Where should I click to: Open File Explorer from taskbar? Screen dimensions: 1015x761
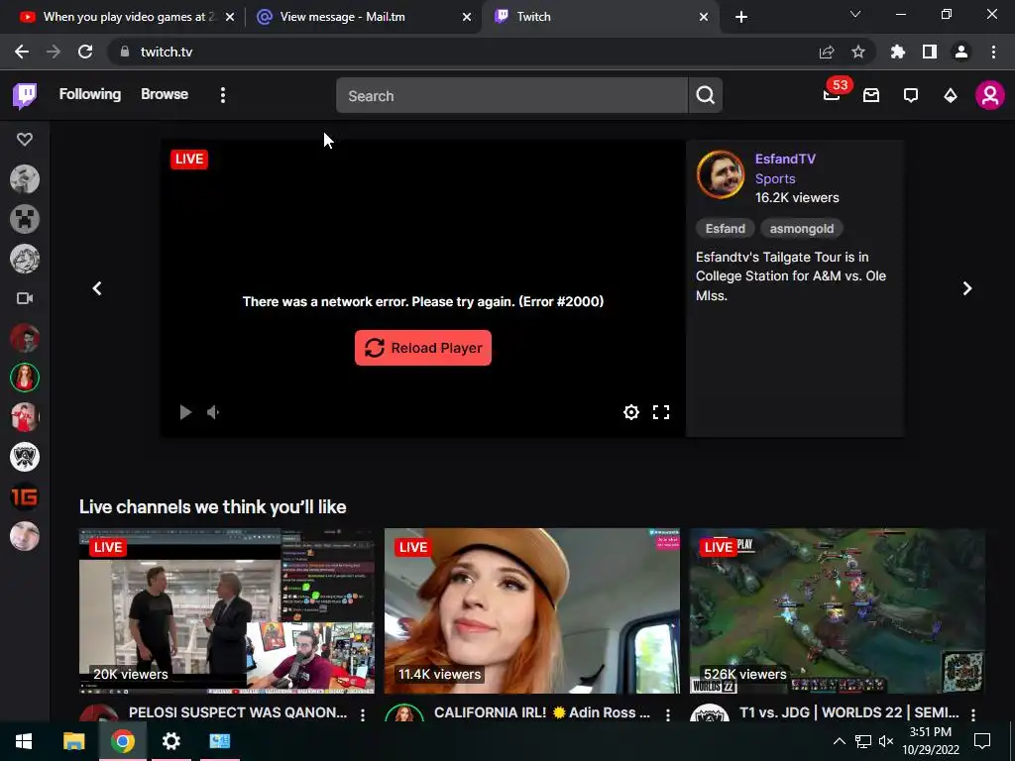point(73,741)
